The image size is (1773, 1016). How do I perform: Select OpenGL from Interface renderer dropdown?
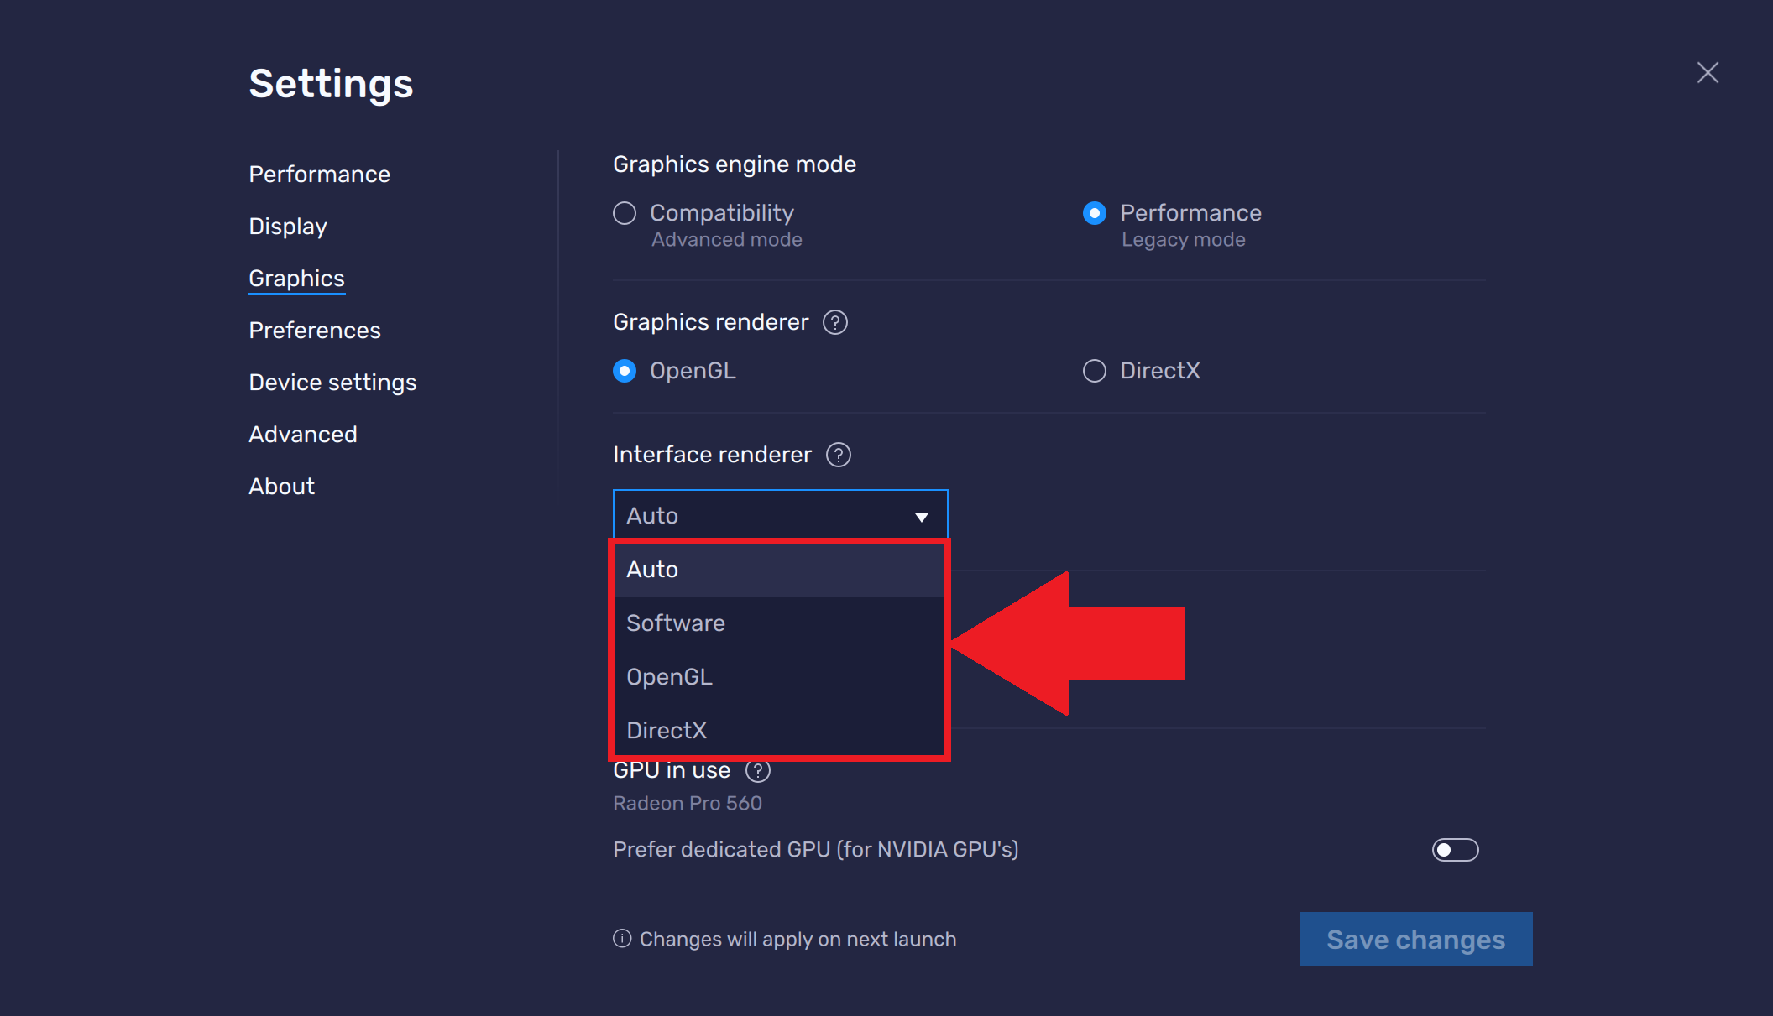(x=670, y=676)
